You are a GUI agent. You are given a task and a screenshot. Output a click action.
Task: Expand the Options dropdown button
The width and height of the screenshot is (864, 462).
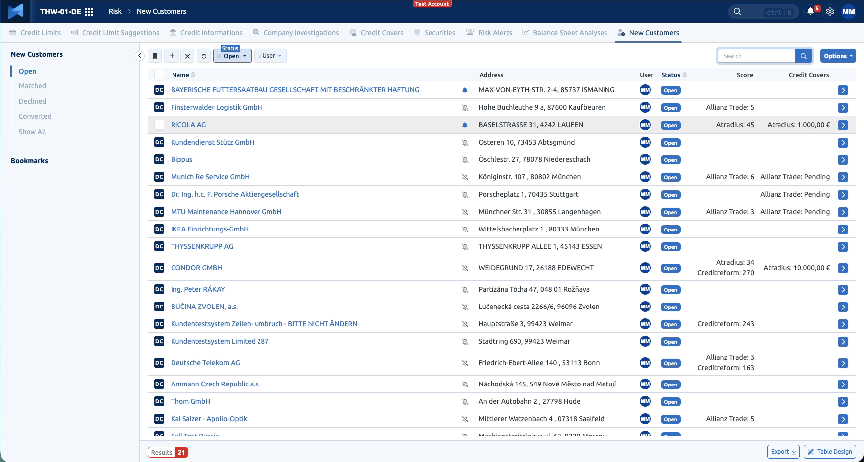[x=838, y=56]
